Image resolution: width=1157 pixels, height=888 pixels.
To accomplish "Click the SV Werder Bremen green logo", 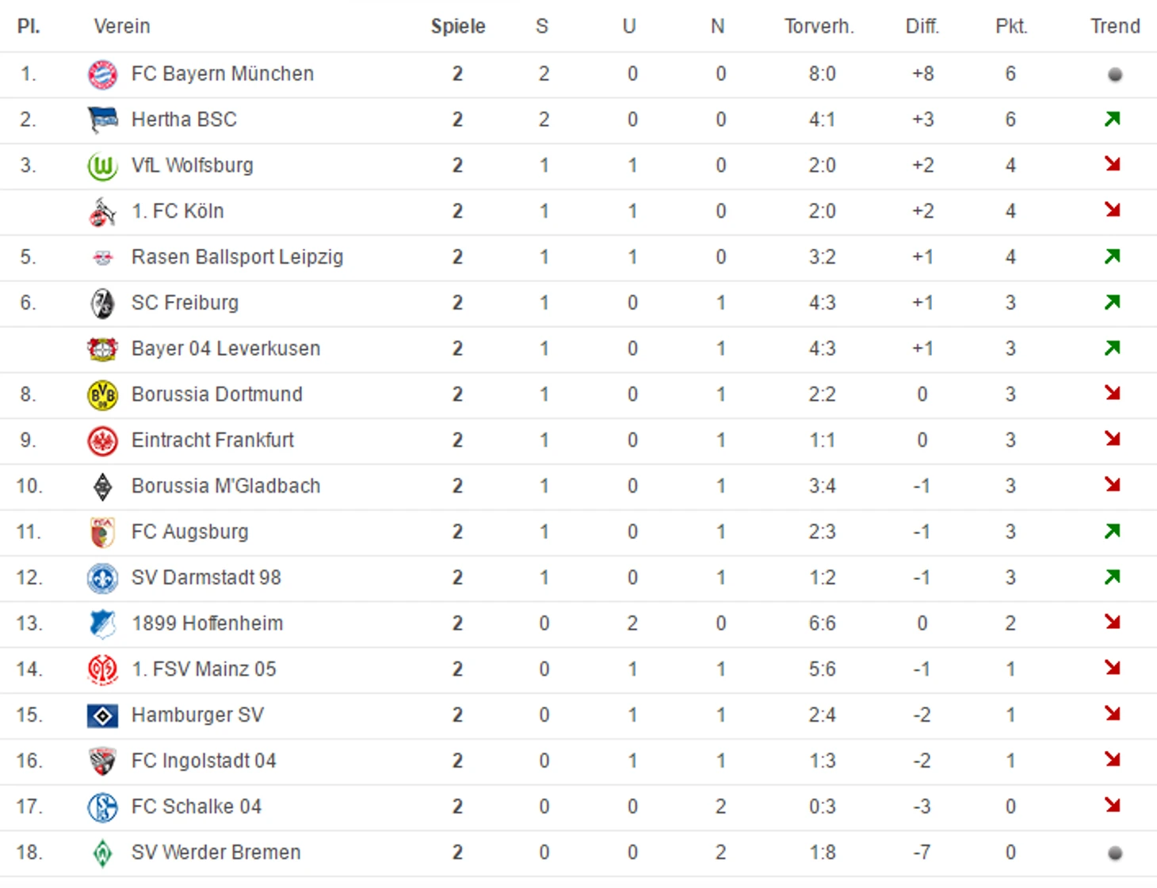I will (102, 853).
